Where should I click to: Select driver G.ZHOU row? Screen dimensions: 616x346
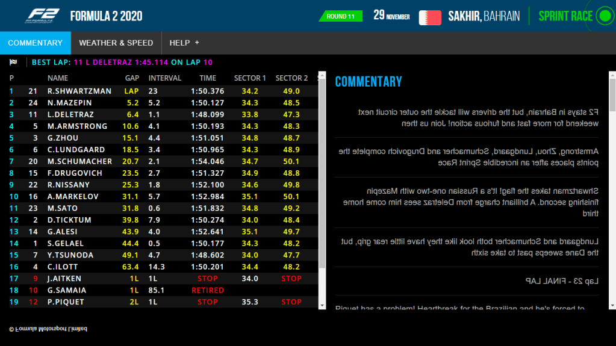[x=163, y=138]
